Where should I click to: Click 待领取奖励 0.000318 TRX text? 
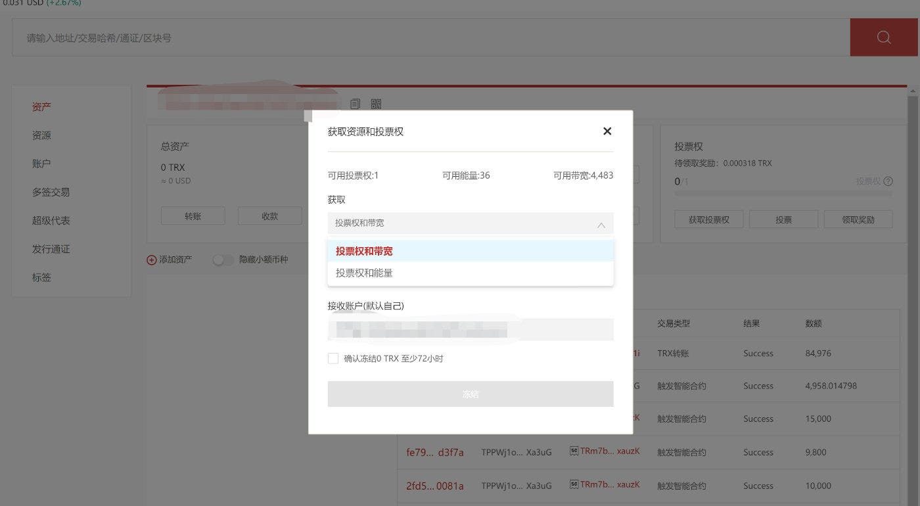point(724,163)
